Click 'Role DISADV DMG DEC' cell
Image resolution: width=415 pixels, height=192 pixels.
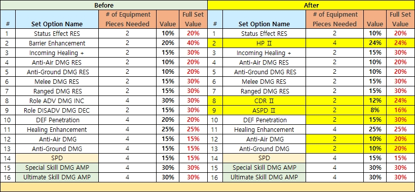57,110
